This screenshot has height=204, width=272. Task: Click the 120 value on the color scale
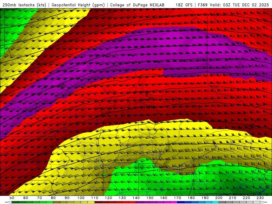(108, 198)
